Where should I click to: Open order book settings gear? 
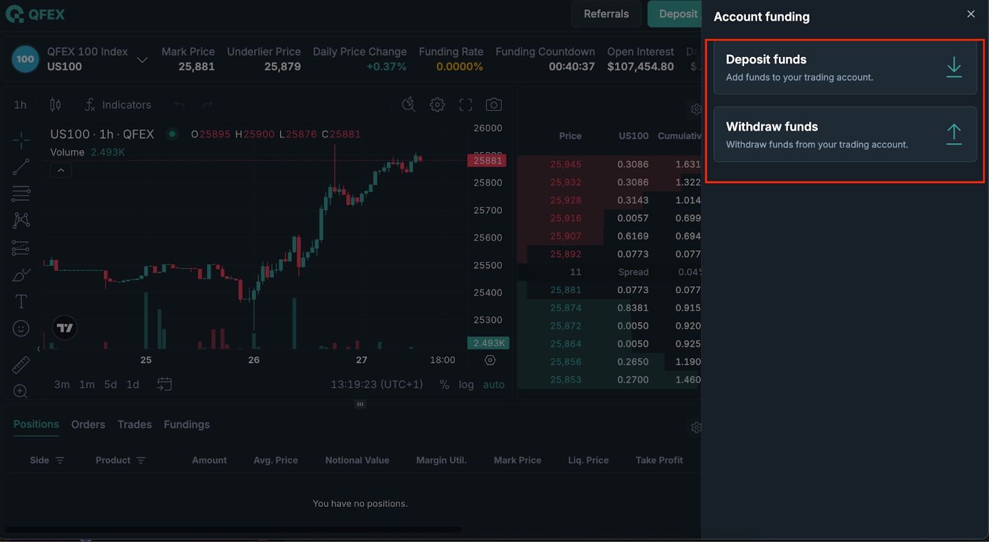(696, 109)
